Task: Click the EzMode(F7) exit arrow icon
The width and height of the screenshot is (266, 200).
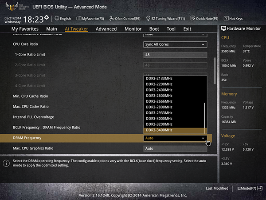Action: coord(260,188)
